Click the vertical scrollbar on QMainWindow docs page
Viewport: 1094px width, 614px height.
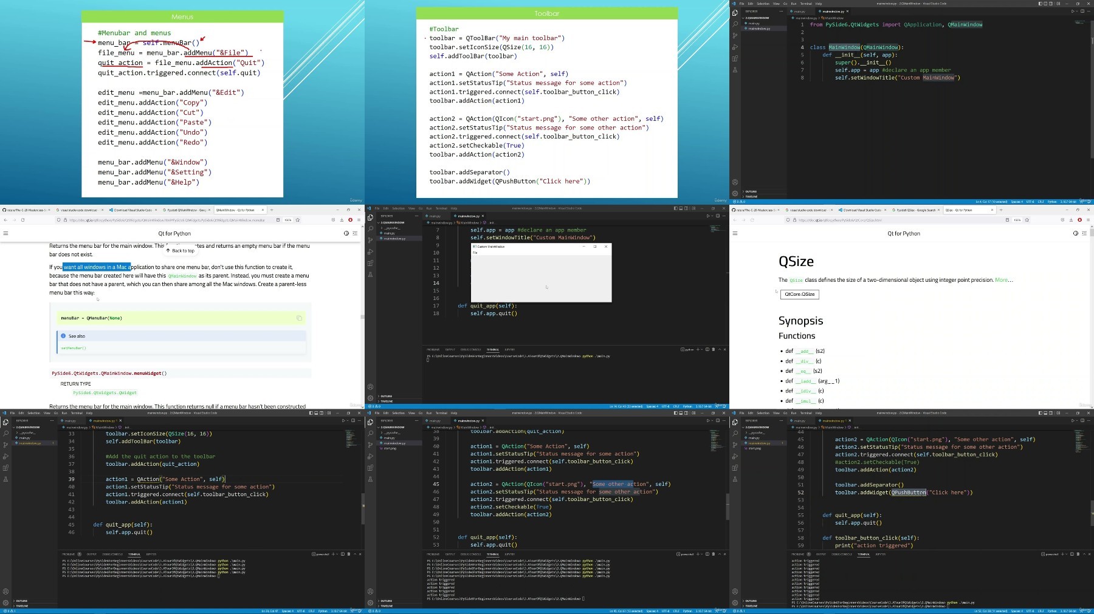362,316
